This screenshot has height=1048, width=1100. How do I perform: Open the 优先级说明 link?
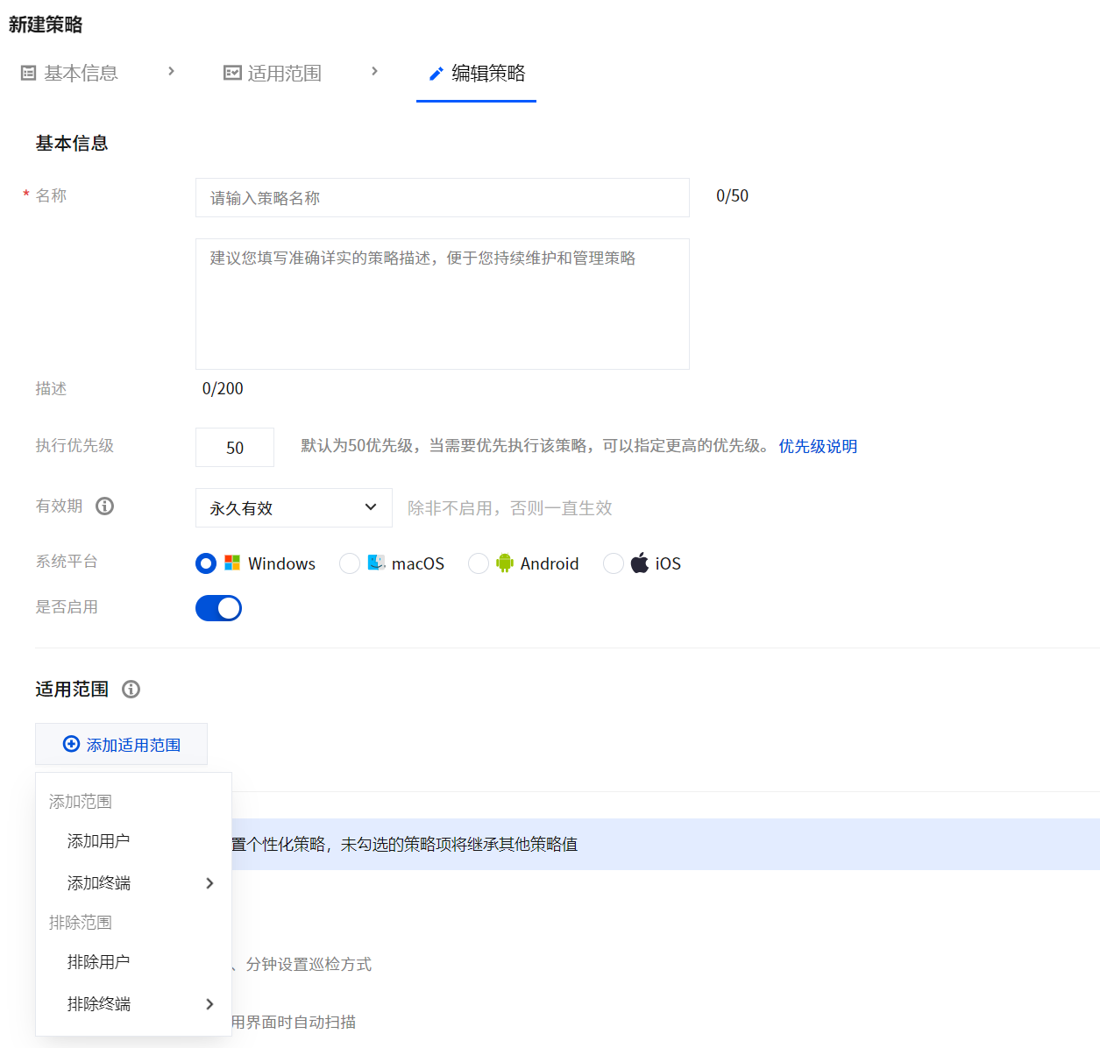pos(818,446)
